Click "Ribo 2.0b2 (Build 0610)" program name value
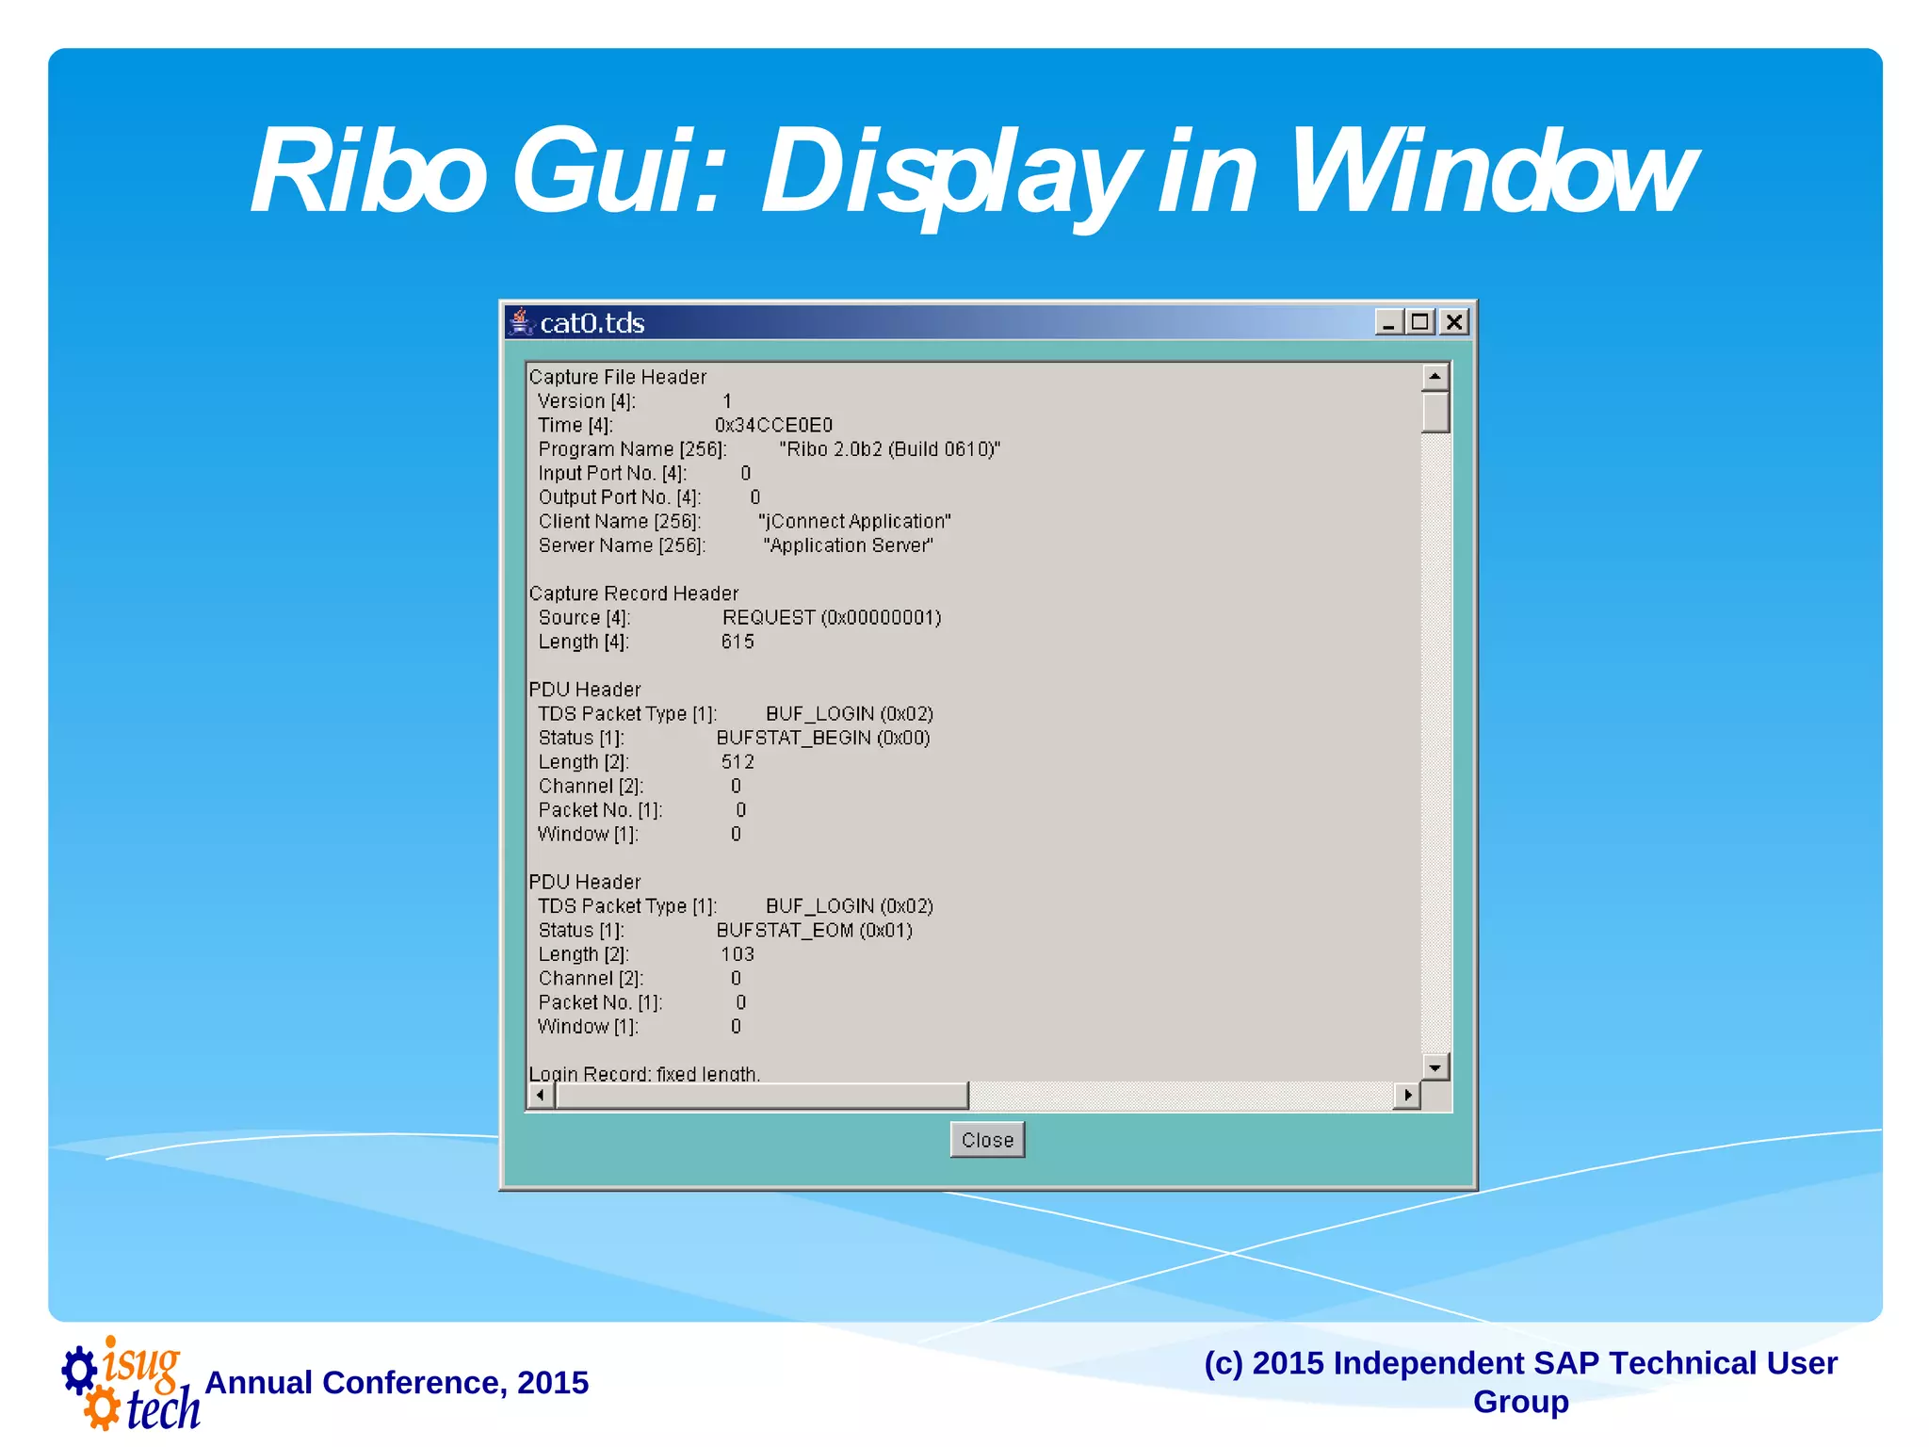 889,449
